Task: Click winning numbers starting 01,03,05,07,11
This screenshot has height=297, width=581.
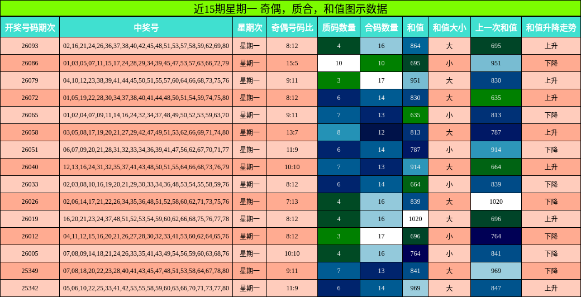Action: click(146, 63)
